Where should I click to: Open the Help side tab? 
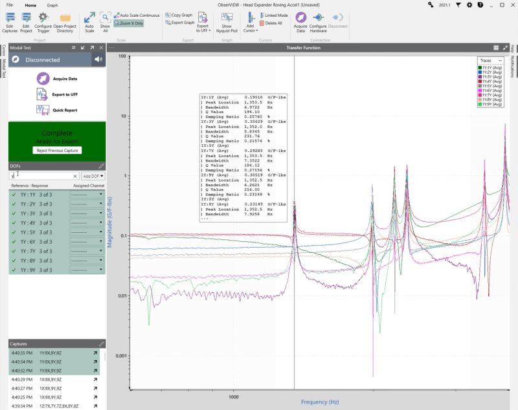(x=512, y=49)
